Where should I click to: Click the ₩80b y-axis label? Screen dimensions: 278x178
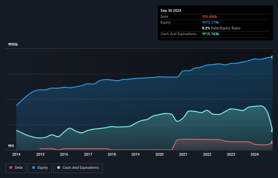pos(13,44)
